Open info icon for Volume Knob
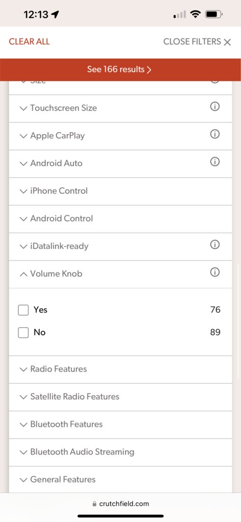 215,272
